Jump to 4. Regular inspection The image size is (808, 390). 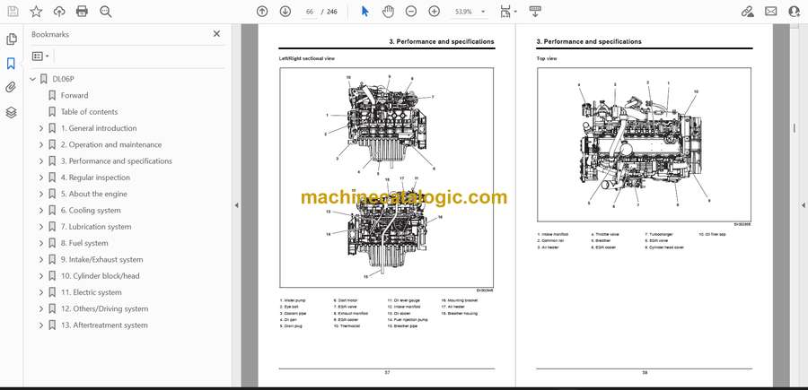pos(95,178)
